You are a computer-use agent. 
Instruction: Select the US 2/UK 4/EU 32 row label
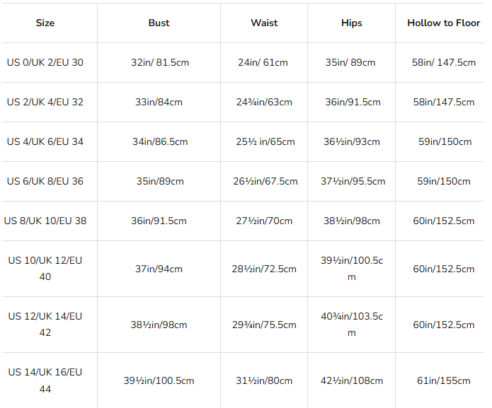45,102
